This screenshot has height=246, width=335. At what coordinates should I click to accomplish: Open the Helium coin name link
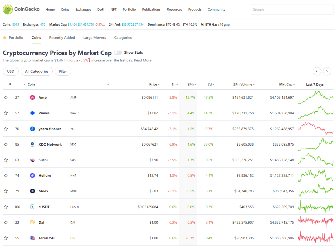(x=45, y=175)
